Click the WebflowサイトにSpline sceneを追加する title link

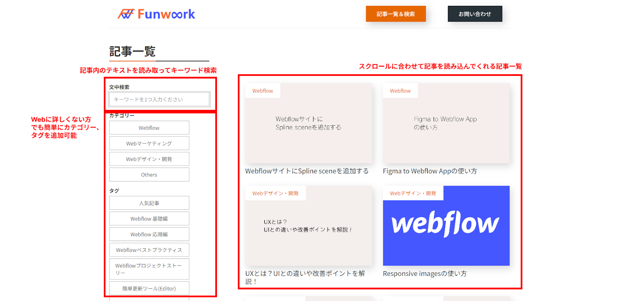(x=307, y=171)
